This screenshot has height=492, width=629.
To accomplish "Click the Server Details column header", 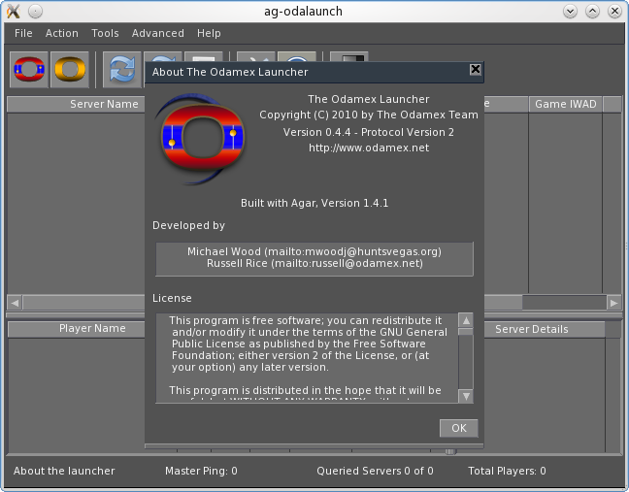I will click(x=531, y=329).
